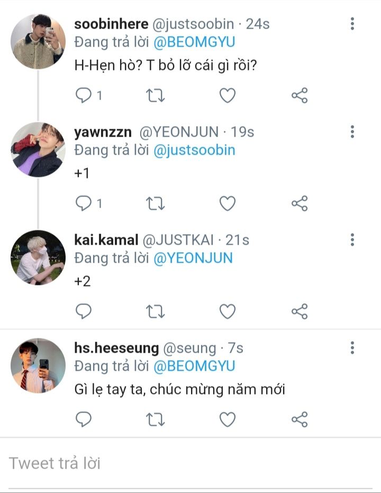Like yawnzzn's +1 tweet

click(x=228, y=203)
